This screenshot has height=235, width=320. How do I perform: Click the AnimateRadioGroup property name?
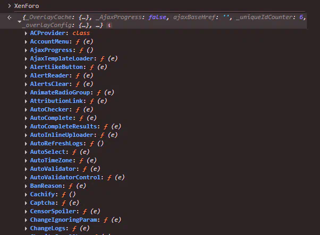click(60, 92)
